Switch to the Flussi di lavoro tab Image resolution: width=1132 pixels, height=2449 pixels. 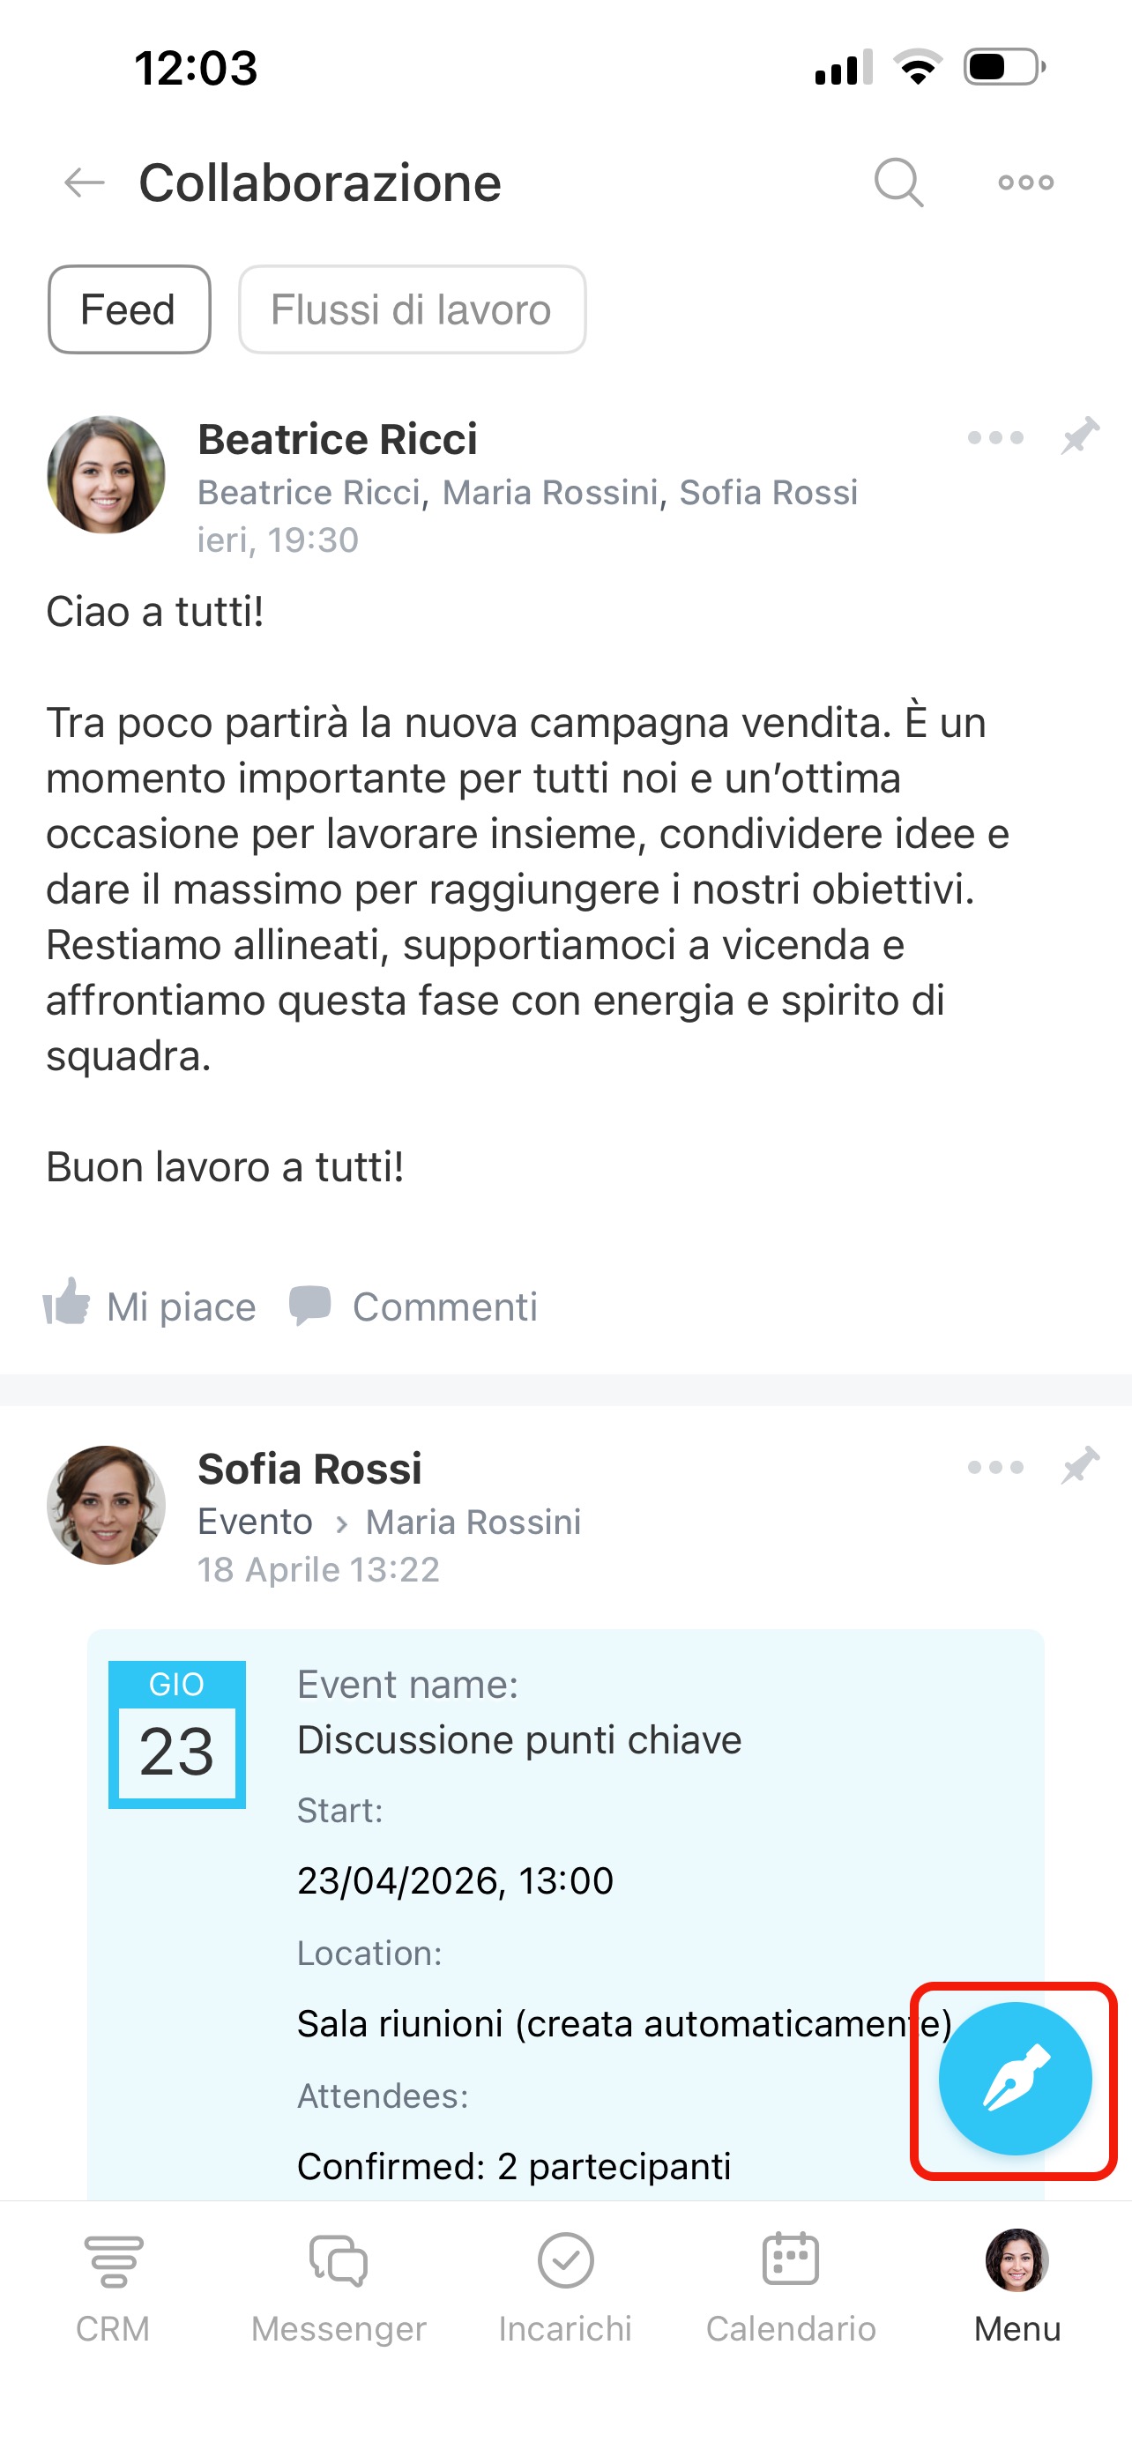pyautogui.click(x=412, y=310)
